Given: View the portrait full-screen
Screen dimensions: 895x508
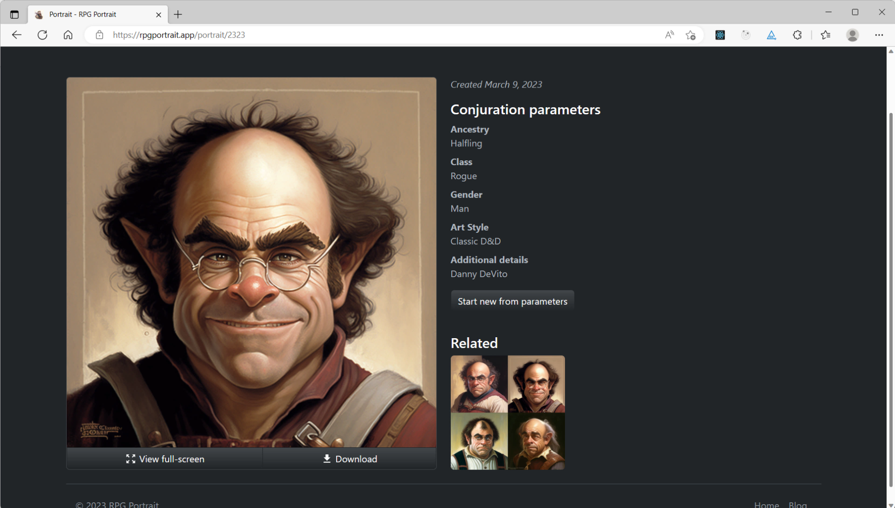Looking at the screenshot, I should tap(164, 459).
